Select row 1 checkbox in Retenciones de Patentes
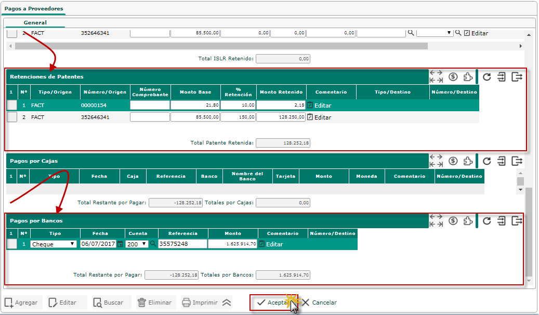 click(x=11, y=105)
